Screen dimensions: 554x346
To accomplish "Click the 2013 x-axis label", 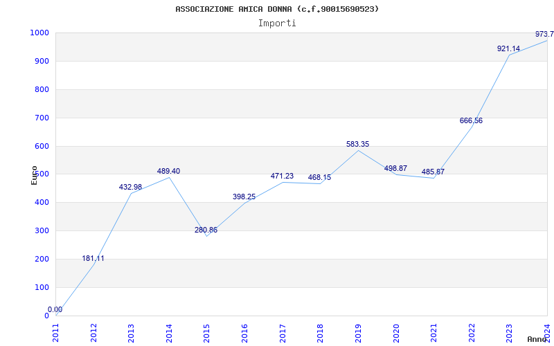I will pos(132,333).
